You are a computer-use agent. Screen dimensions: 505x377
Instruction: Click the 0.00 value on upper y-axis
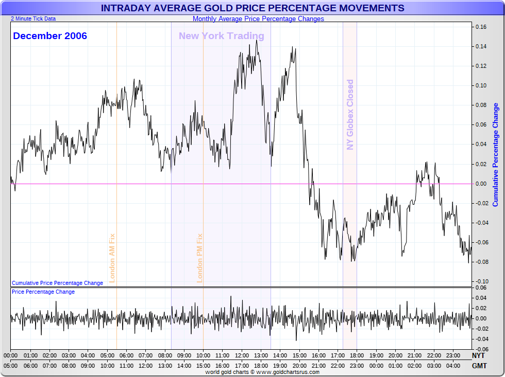[481, 184]
